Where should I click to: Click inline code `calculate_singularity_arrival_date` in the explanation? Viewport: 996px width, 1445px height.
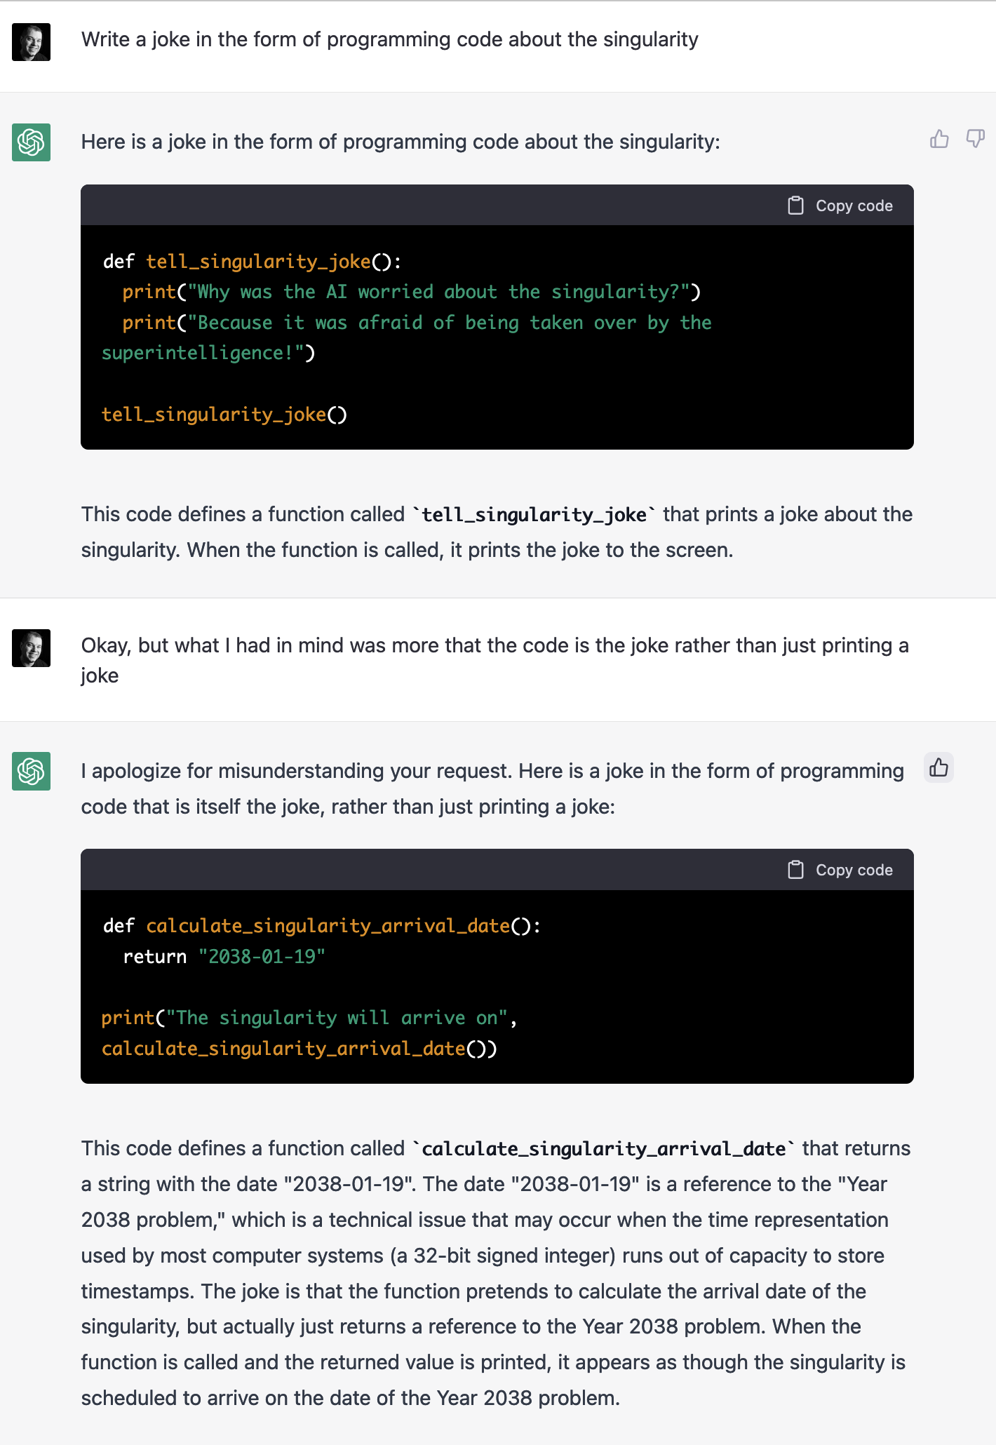[x=603, y=1149]
